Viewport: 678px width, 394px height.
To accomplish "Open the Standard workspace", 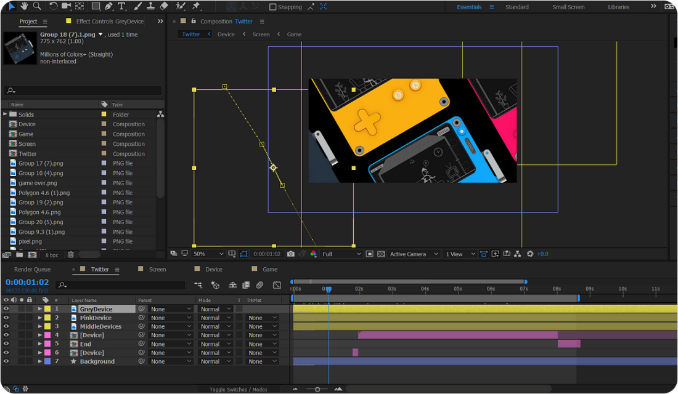I will point(517,7).
